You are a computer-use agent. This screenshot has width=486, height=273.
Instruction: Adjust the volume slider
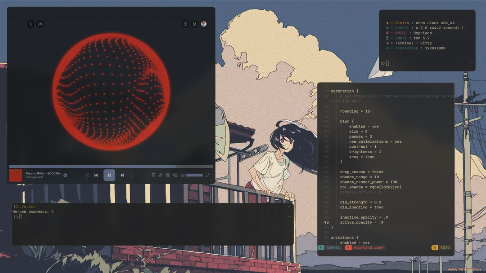pyautogui.click(x=194, y=175)
